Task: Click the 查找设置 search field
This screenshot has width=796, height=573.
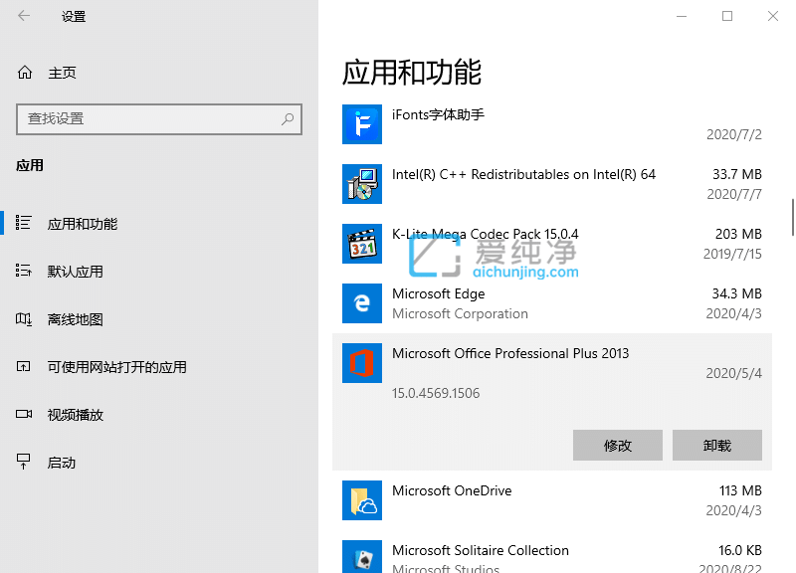Action: [159, 118]
